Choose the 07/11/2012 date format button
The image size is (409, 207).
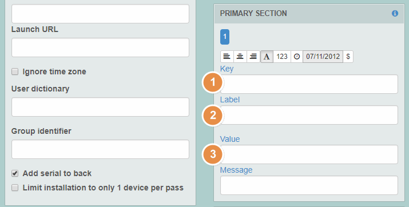[x=323, y=57]
